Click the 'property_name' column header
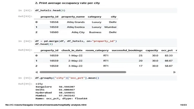This screenshot has height=109, width=194. [x=73, y=17]
